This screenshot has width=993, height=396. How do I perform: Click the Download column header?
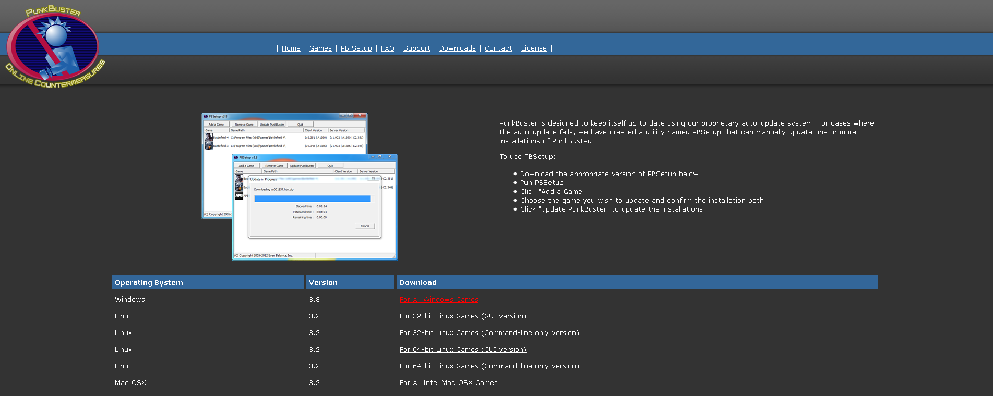638,282
